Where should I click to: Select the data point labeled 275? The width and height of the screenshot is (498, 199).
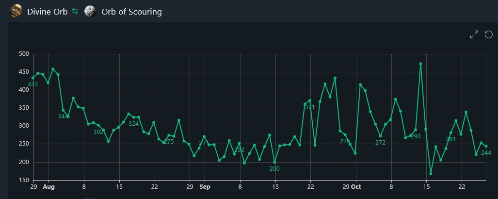coord(169,135)
